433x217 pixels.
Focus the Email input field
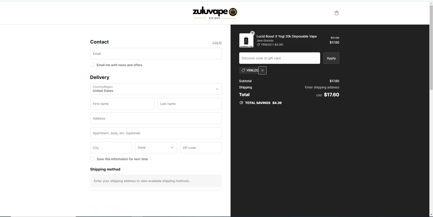[x=156, y=54]
